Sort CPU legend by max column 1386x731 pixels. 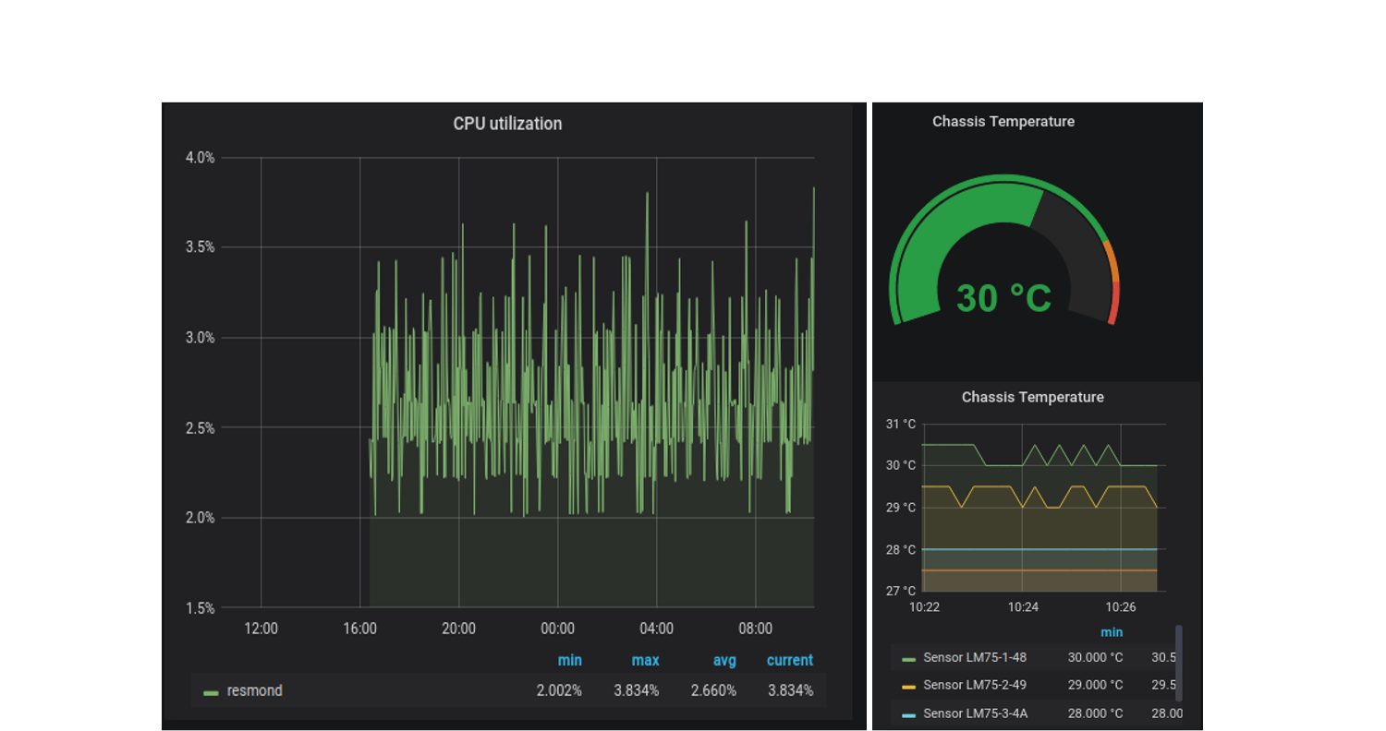tap(645, 661)
